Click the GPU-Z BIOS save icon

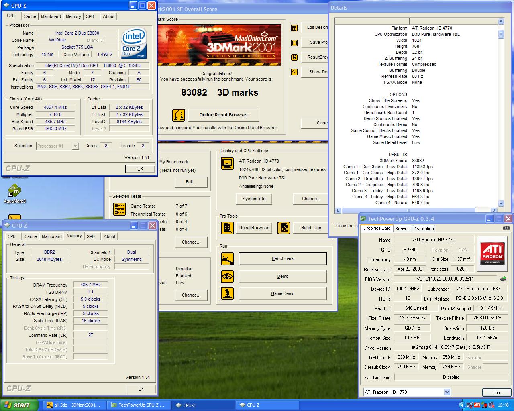tap(503, 279)
